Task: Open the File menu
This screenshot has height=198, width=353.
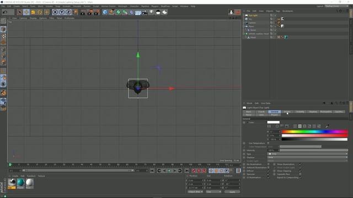Action: coord(3,6)
